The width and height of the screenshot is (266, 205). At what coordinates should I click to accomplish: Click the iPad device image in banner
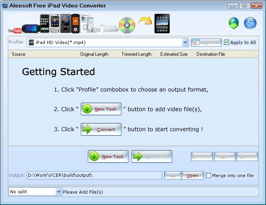162,24
